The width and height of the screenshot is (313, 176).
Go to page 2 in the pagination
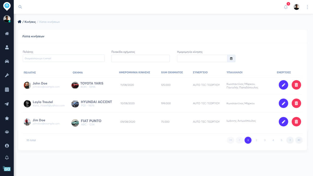[256, 140]
